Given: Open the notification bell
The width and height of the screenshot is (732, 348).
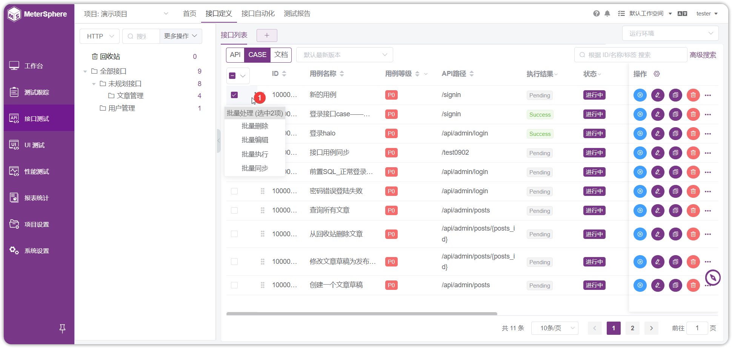Looking at the screenshot, I should [607, 14].
